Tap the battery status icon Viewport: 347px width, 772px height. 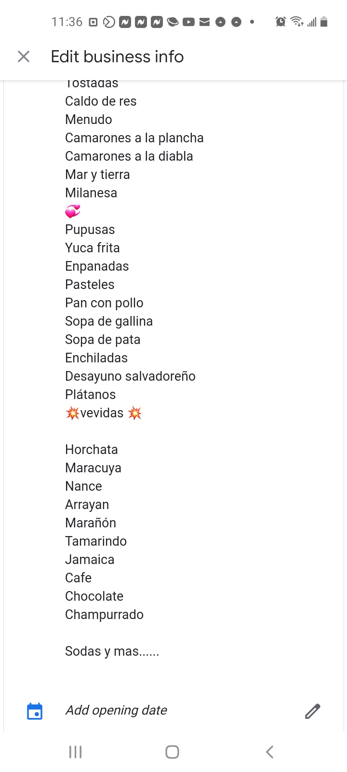click(324, 22)
